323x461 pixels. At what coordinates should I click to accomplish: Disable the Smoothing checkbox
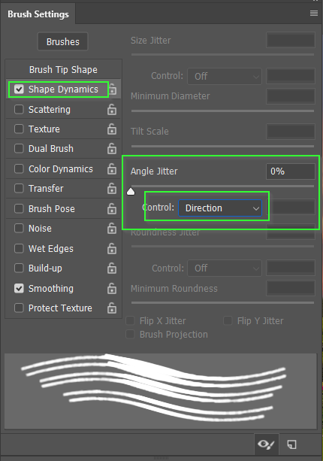pos(19,289)
